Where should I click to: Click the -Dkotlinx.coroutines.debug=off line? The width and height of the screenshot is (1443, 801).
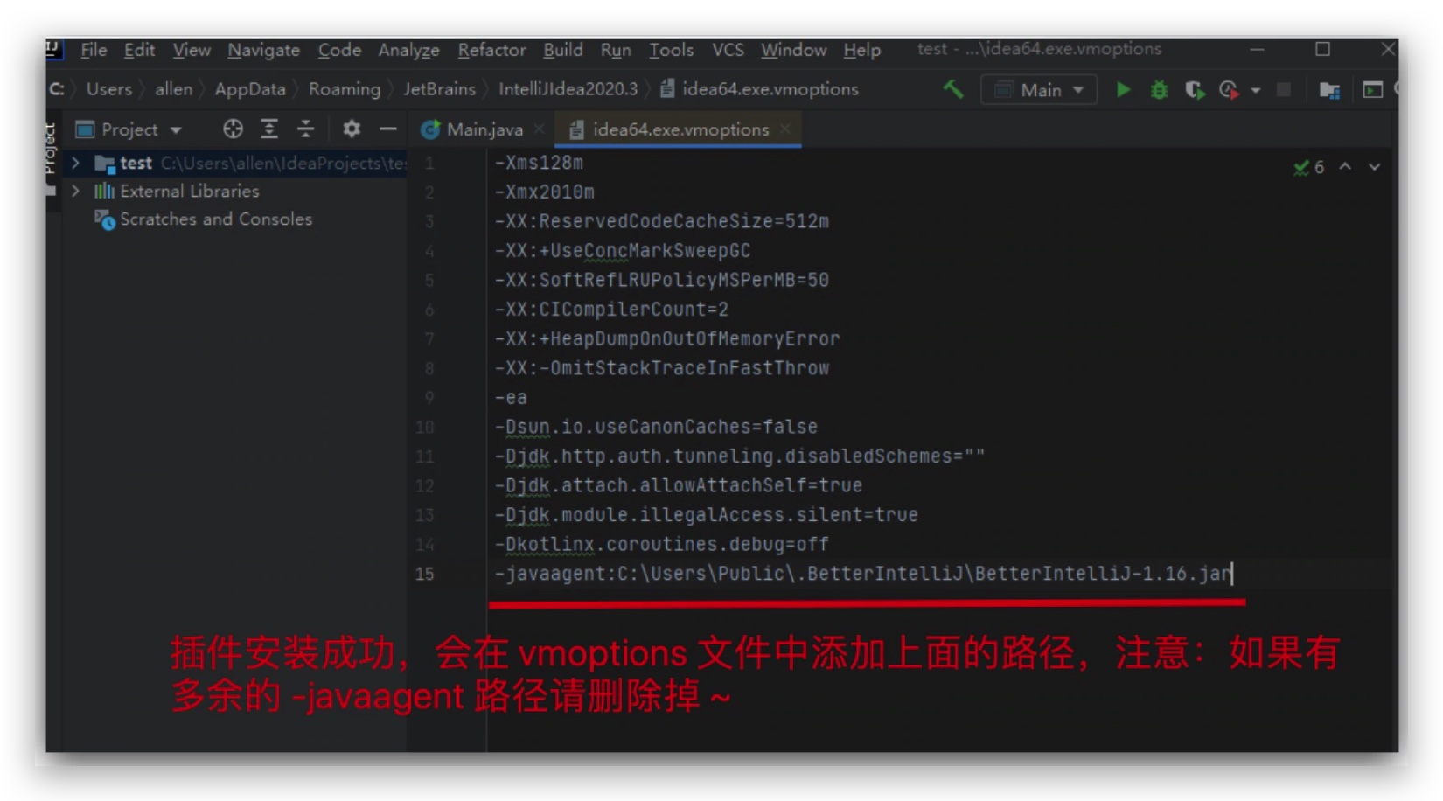tap(661, 544)
